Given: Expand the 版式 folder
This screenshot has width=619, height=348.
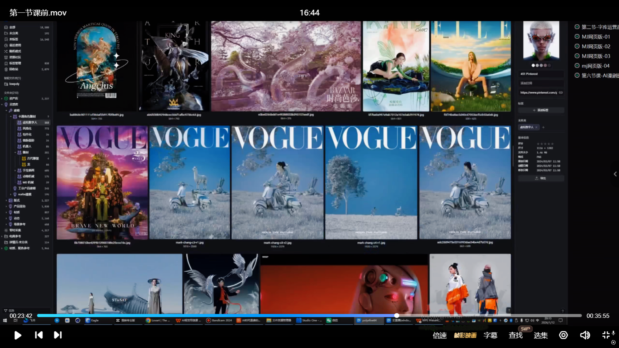Looking at the screenshot, I should point(6,201).
